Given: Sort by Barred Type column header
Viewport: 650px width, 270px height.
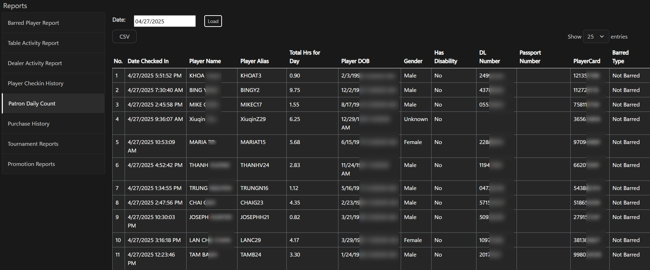Looking at the screenshot, I should (620, 57).
